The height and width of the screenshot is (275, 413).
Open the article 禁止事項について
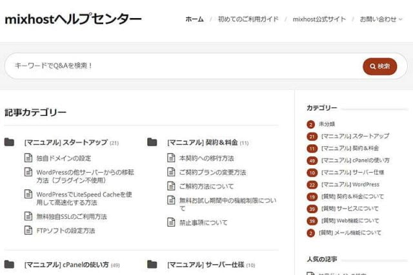203,223
